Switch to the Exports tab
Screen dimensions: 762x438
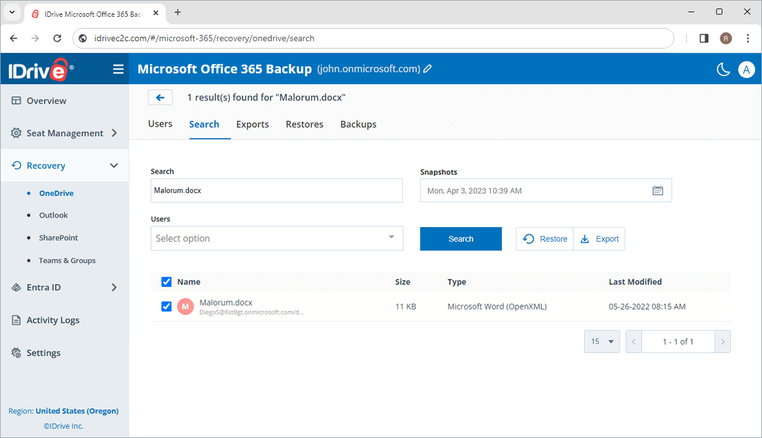coord(252,124)
